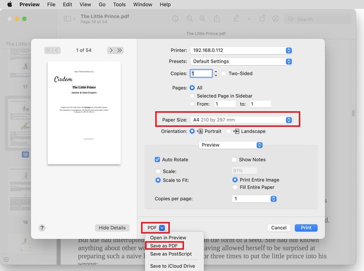Viewport: 364px width, 271px height.
Task: Open the sidebar view options chevron
Action: (74, 19)
